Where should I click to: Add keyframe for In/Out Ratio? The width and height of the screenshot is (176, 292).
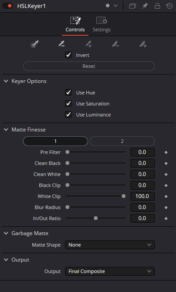[x=166, y=218]
